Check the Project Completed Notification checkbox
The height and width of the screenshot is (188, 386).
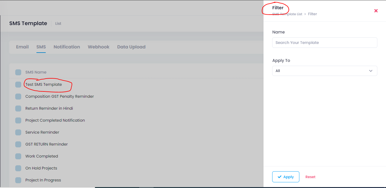(x=18, y=120)
